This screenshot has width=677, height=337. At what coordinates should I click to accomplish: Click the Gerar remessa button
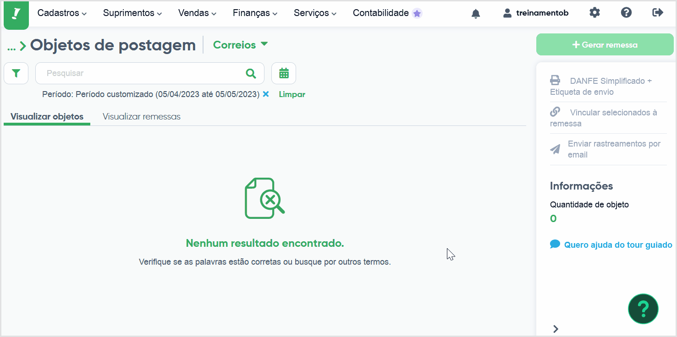click(x=605, y=45)
